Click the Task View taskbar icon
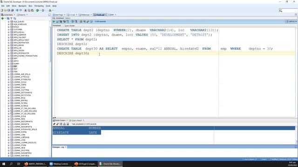The image size is (298, 167). [x=19, y=164]
